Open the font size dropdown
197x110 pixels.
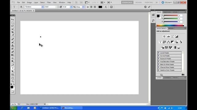point(71,7)
